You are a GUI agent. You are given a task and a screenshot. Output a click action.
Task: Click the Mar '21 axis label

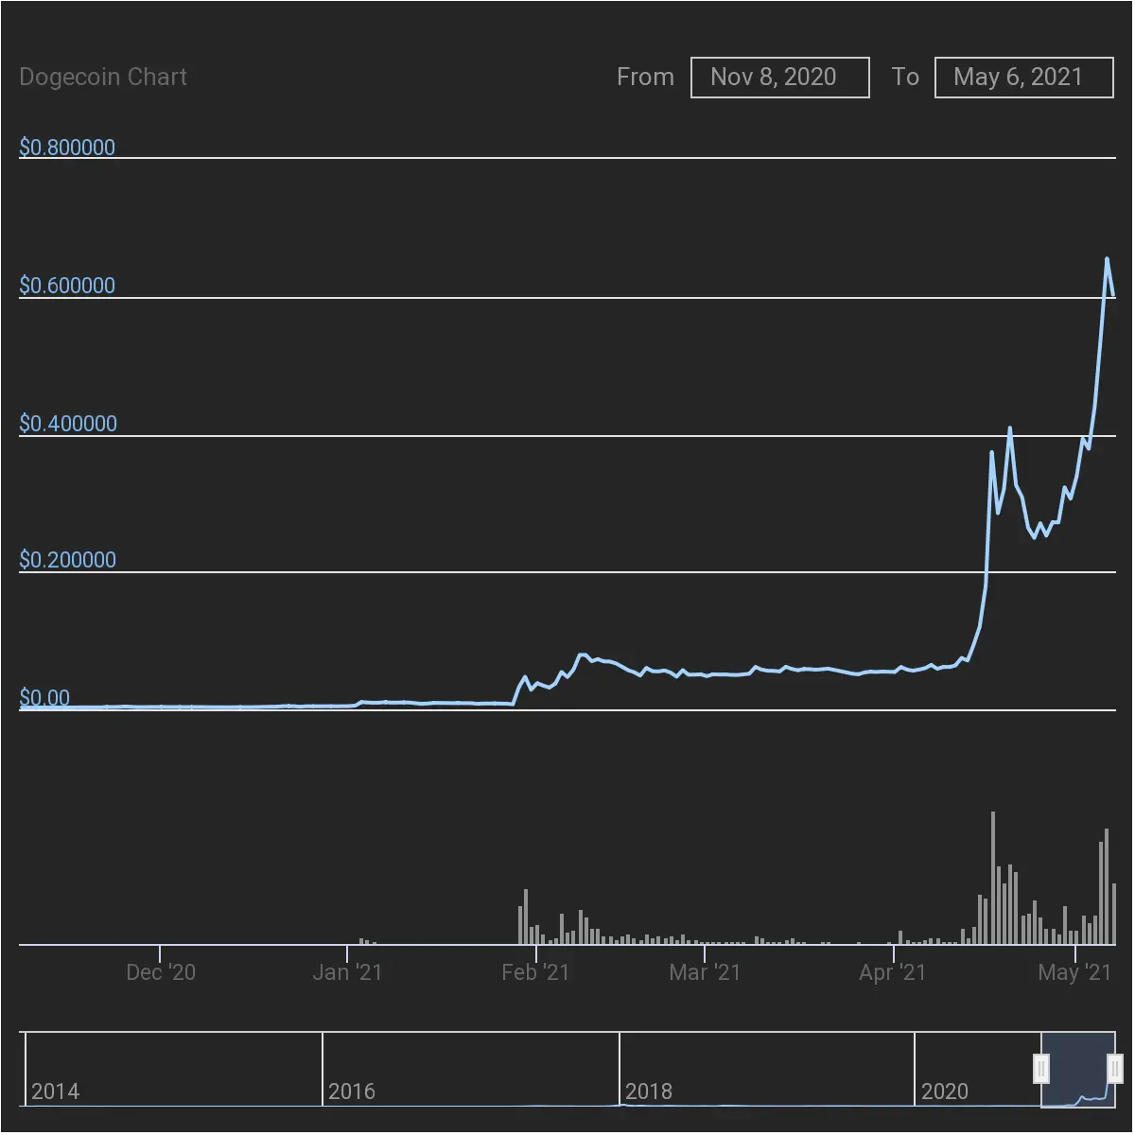tap(705, 972)
